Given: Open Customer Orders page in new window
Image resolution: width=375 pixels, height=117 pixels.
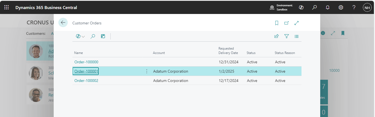Looking at the screenshot, I should 286,23.
